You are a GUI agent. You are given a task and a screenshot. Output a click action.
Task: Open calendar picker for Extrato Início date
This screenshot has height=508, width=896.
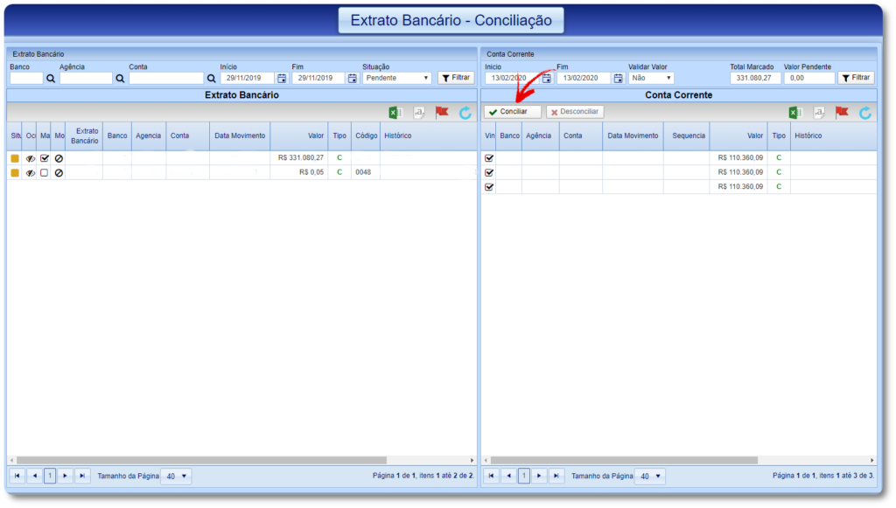click(282, 78)
